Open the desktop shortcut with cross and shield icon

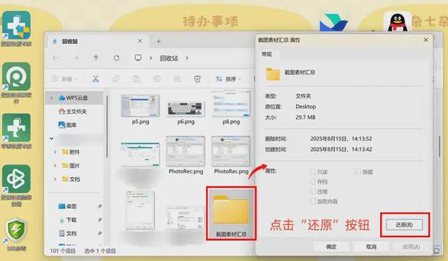[16, 25]
